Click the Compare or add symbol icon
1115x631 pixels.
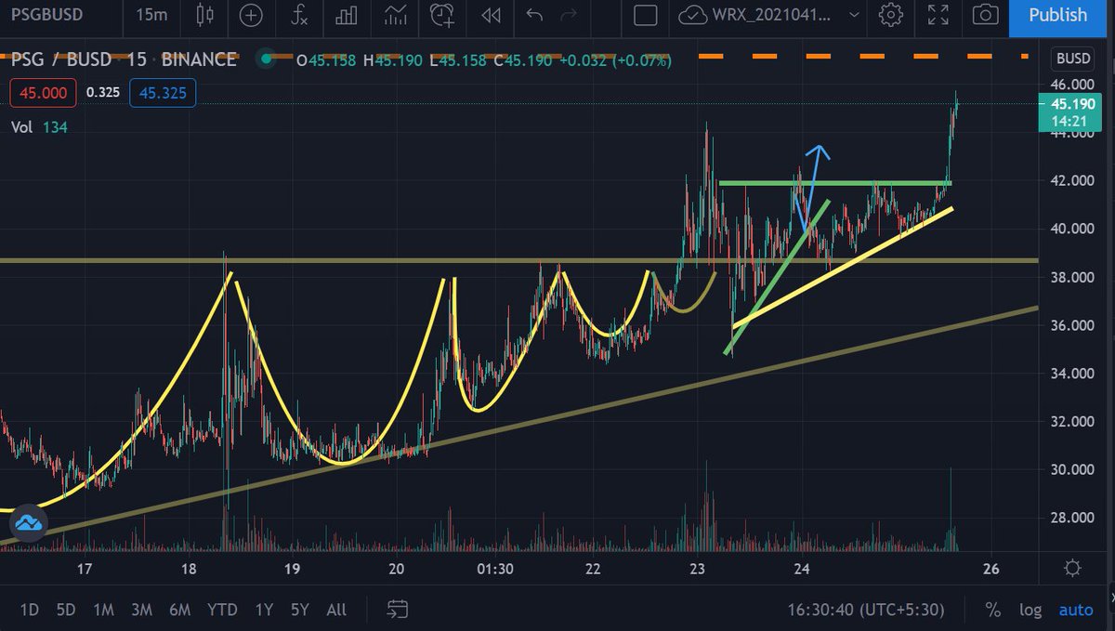pos(251,15)
